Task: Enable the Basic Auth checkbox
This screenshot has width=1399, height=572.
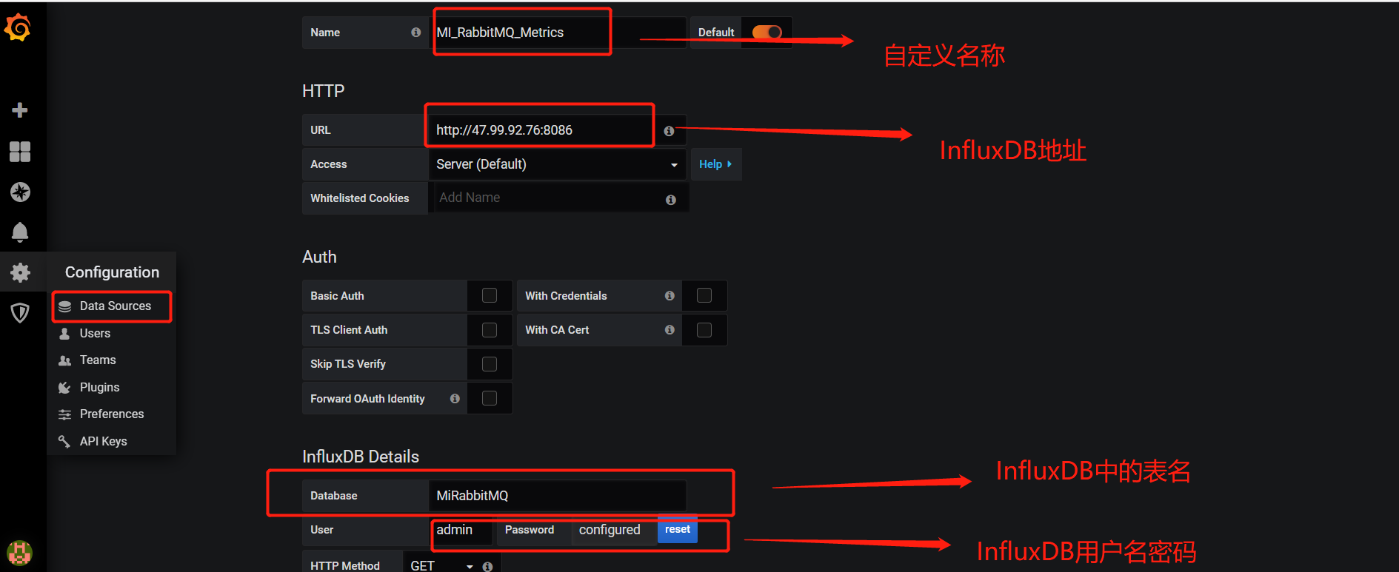Action: [490, 296]
